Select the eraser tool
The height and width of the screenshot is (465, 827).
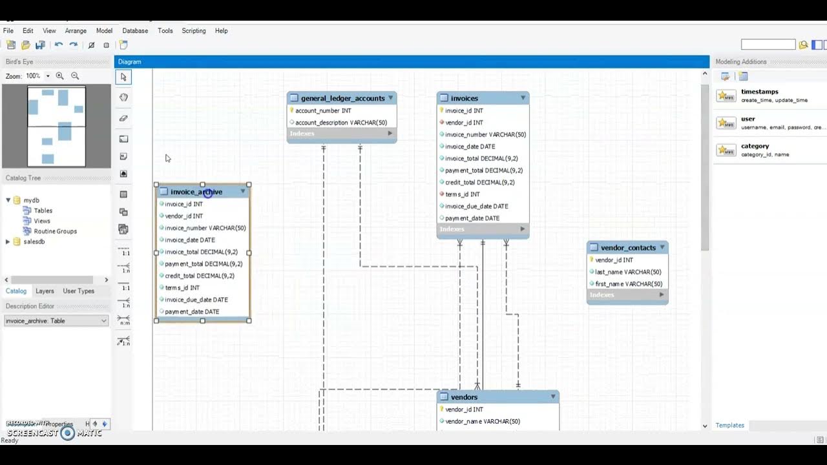coord(123,118)
